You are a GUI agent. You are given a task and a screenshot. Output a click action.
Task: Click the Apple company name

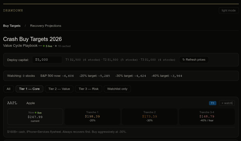pyautogui.click(x=31, y=103)
